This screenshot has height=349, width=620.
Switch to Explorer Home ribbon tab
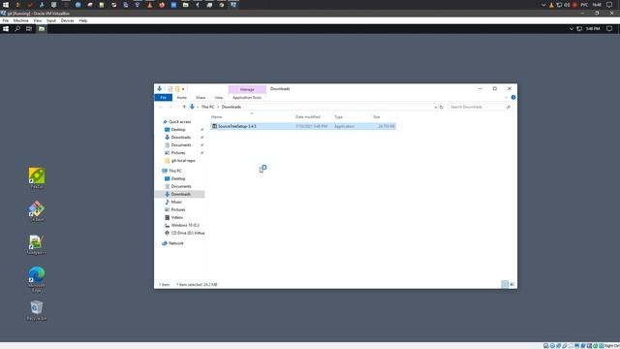181,97
